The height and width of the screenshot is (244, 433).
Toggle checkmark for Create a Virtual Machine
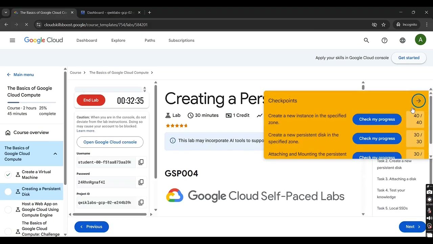(x=8, y=175)
